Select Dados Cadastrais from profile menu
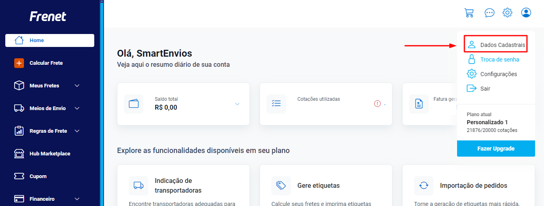This screenshot has width=544, height=206. pos(496,45)
